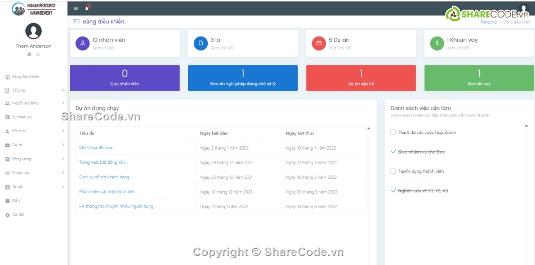Click the Tài sản grid icon
This screenshot has height=265, width=535.
7,187
